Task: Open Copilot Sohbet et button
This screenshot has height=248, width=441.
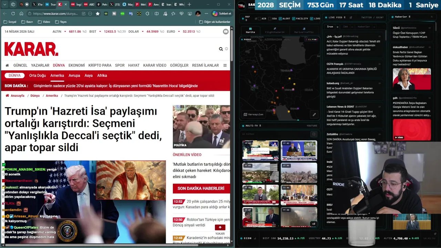Action: tap(222, 13)
